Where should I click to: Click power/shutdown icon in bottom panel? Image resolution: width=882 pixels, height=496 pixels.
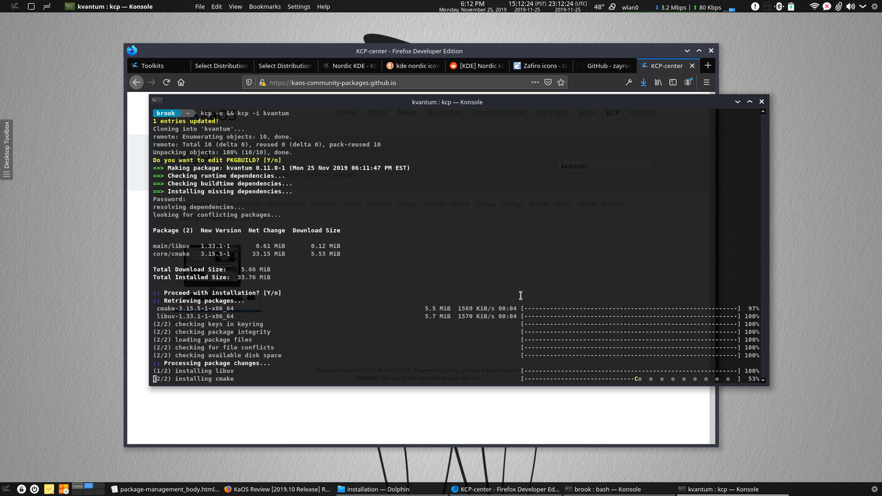(x=35, y=489)
